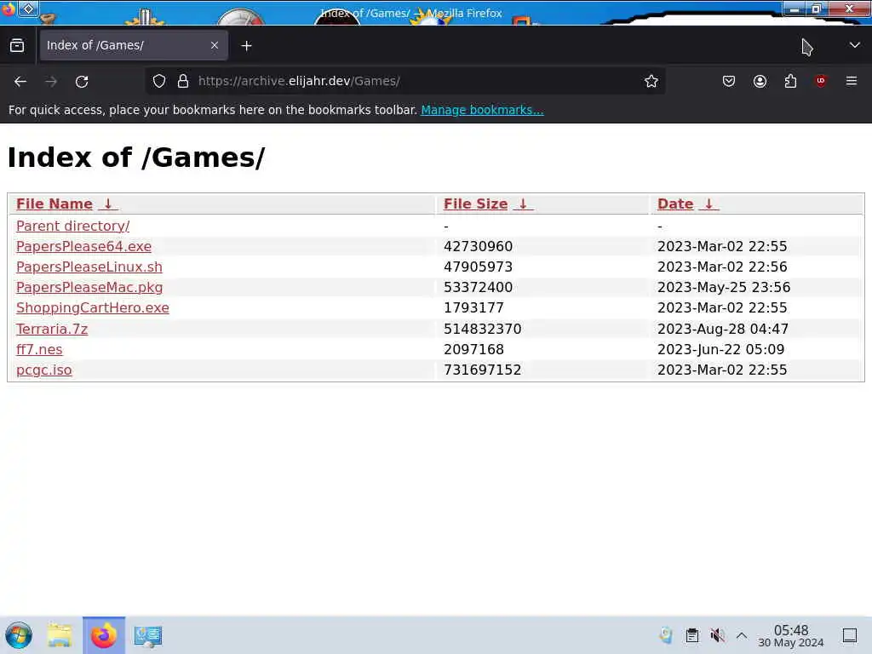This screenshot has height=654, width=872.
Task: Select the file size 47905973
Action: coord(479,267)
